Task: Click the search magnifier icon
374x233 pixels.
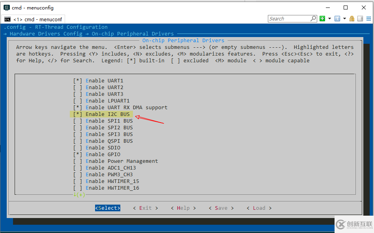Action: [313, 19]
